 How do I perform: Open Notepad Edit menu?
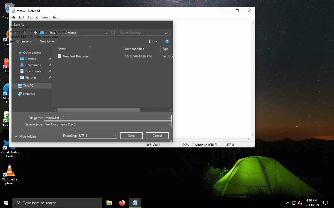(22, 17)
